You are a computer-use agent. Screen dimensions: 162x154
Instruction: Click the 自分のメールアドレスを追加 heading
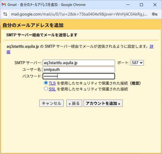(33, 25)
